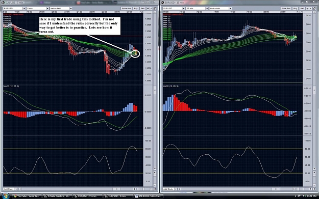Click the MACD (12, 26, 9) label in 5 min chart
Viewport: 319px width, 199px height.
click(11, 86)
